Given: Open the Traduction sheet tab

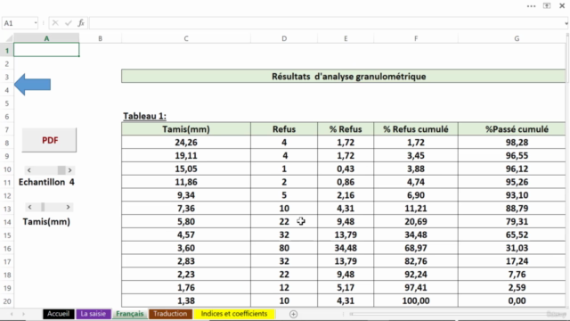Looking at the screenshot, I should pos(170,314).
